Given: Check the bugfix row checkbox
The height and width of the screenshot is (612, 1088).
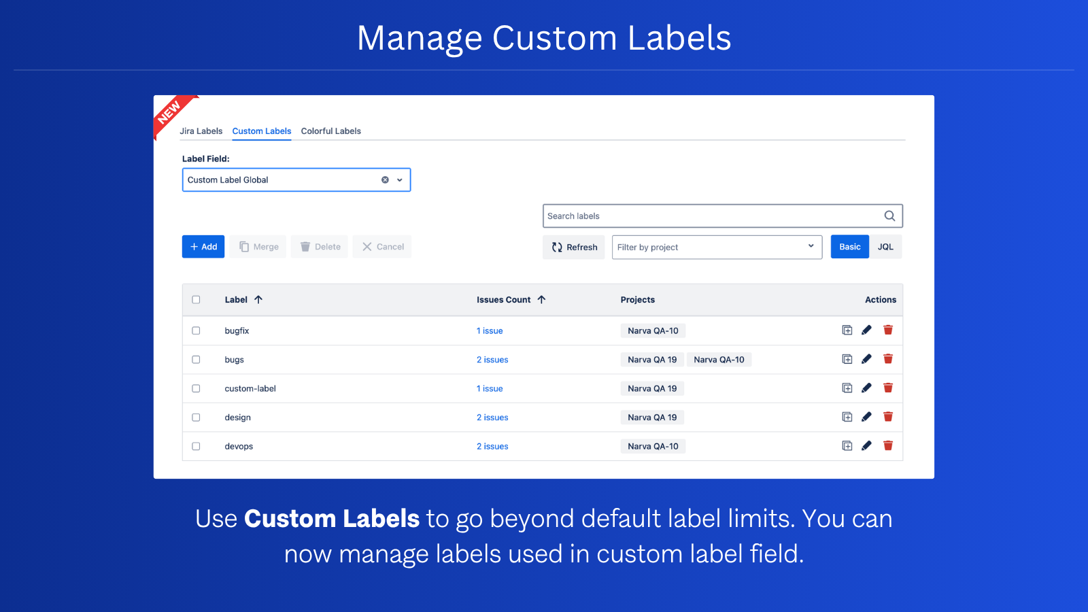Looking at the screenshot, I should 196,330.
